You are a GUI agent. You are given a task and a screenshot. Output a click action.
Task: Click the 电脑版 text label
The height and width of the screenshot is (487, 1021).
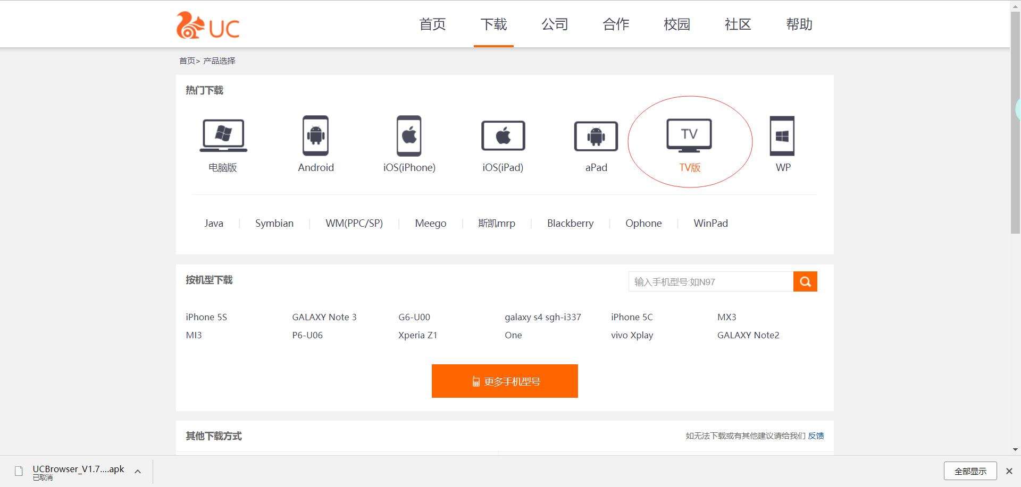click(223, 168)
